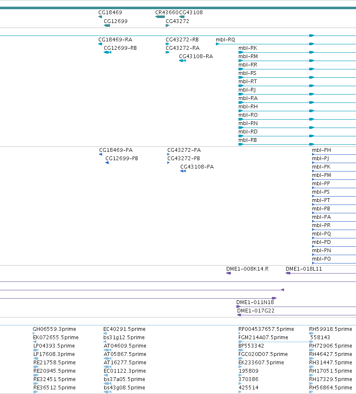Click the mbl-PS protein label

click(320, 192)
